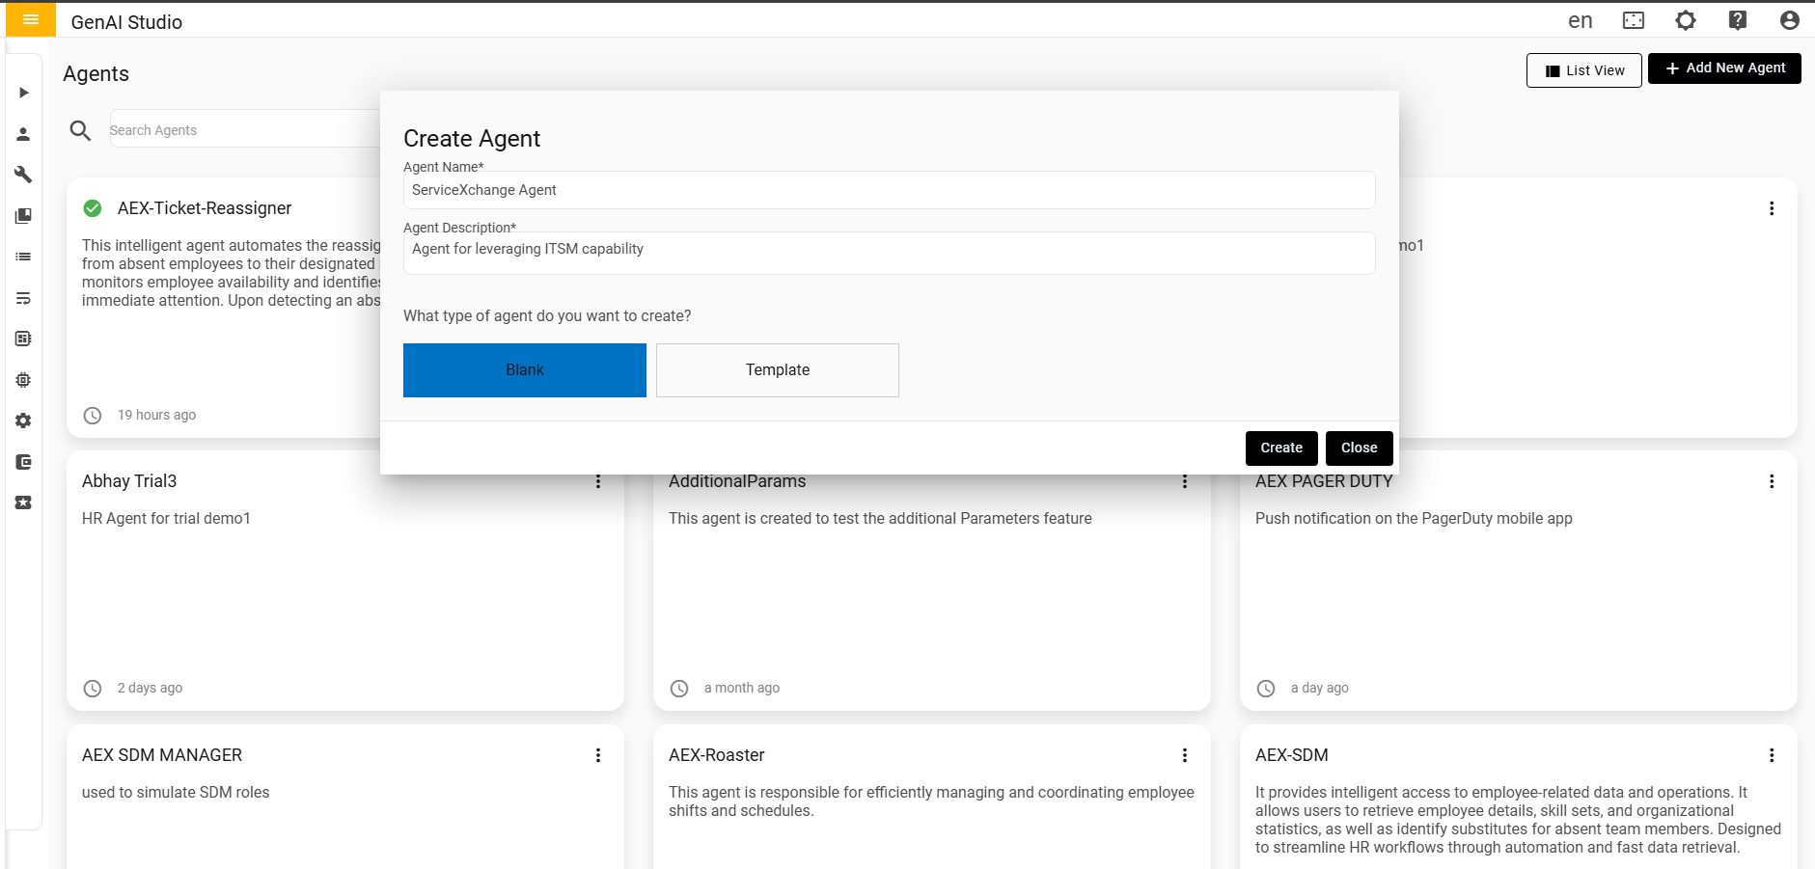This screenshot has width=1815, height=869.
Task: Click the chip processor icon in sidebar
Action: pyautogui.click(x=23, y=380)
